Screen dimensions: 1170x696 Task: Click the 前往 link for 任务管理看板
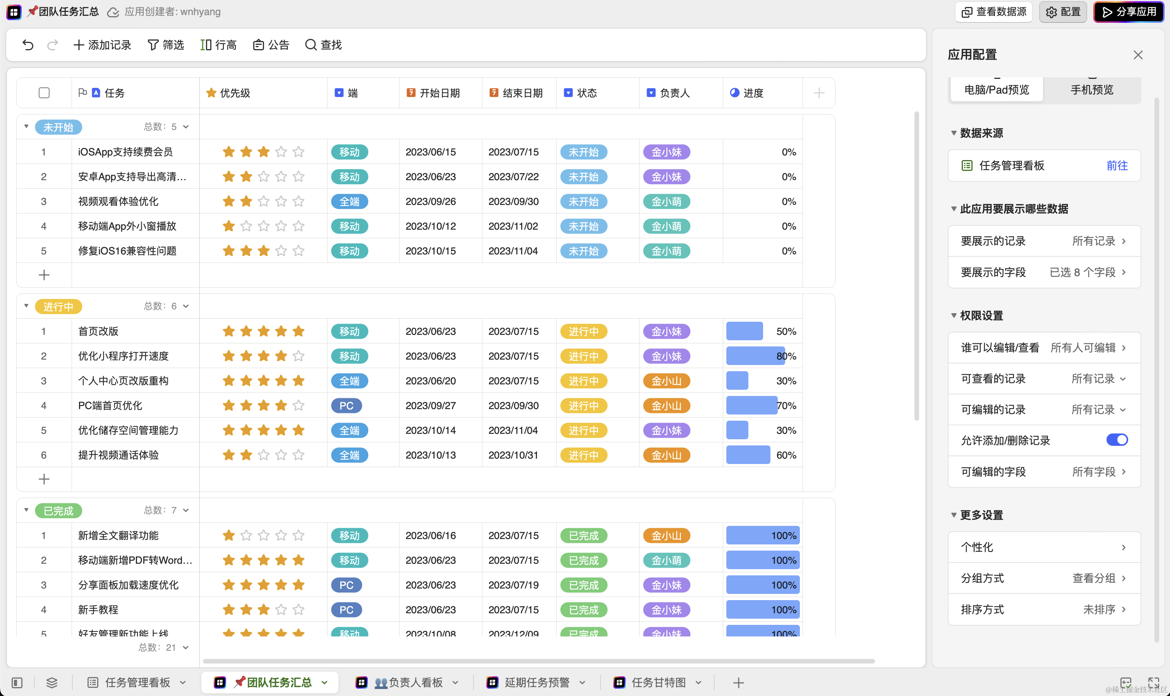[1117, 165]
